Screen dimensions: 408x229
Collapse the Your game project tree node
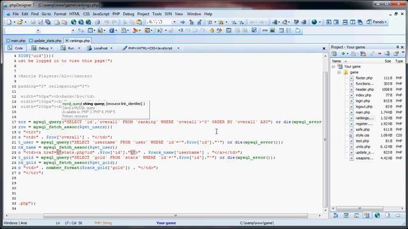point(333,67)
